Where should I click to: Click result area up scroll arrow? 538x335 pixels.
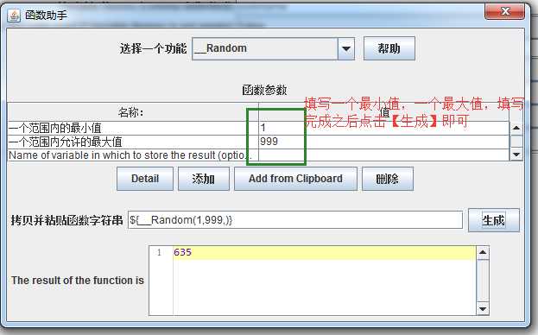coord(483,253)
